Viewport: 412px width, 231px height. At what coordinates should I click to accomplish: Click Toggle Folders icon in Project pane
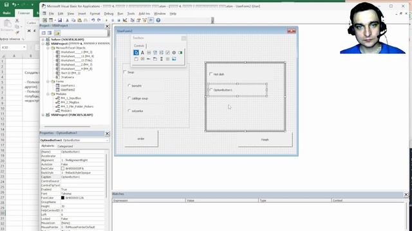pyautogui.click(x=57, y=33)
